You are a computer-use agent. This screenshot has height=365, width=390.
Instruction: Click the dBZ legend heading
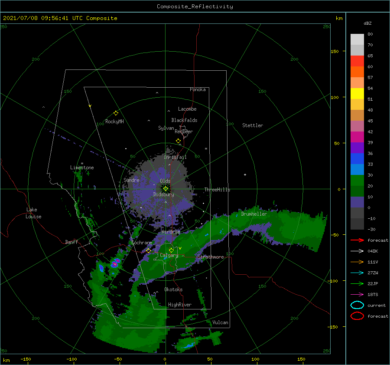[367, 23]
